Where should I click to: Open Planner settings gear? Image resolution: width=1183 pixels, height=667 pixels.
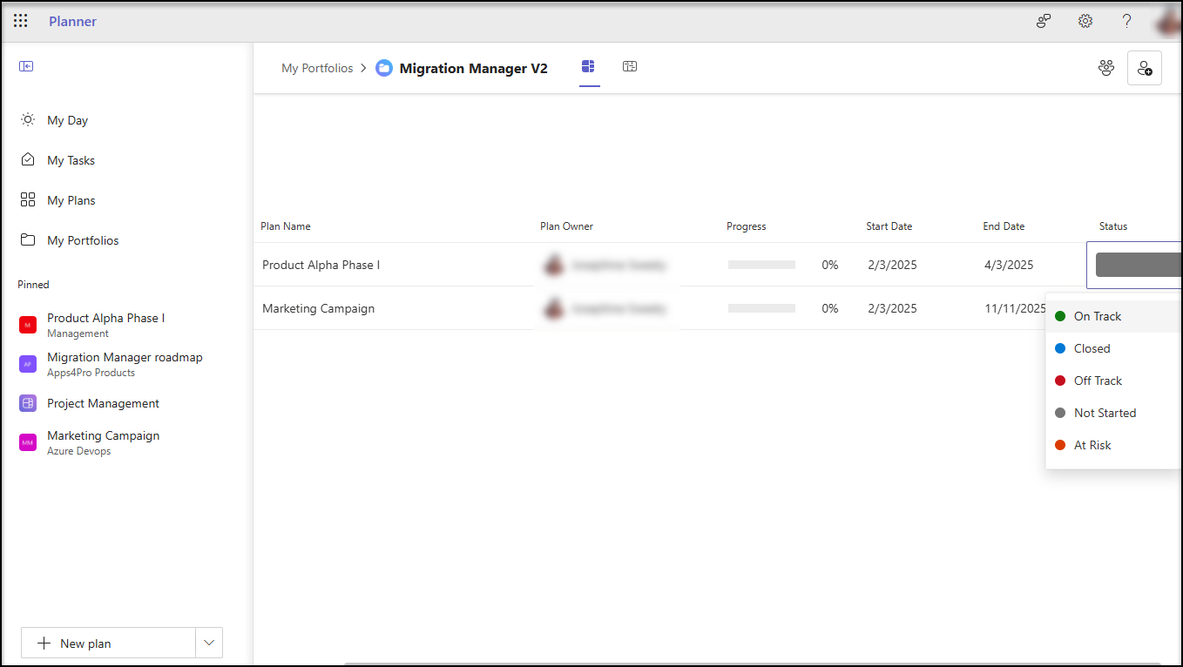pos(1085,20)
